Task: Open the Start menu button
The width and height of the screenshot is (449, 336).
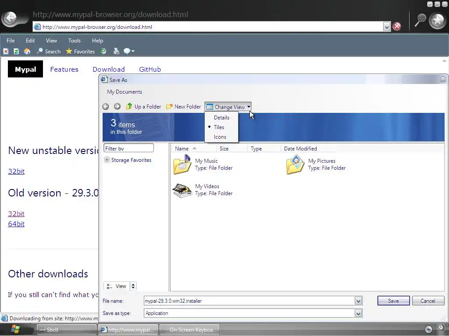Action: point(15,329)
